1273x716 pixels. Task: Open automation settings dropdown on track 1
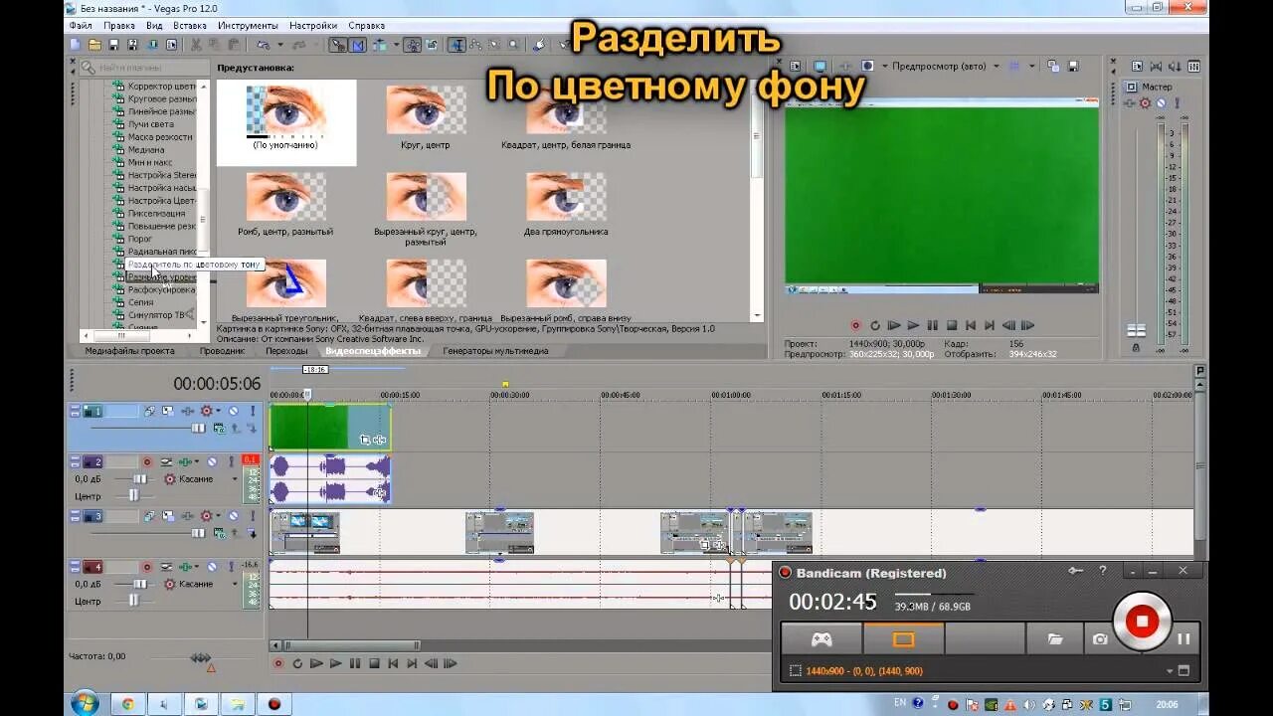[x=218, y=411]
